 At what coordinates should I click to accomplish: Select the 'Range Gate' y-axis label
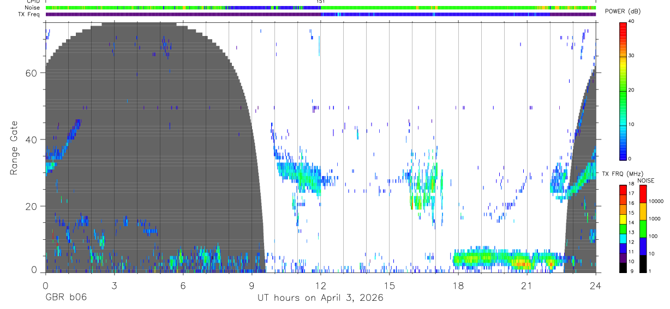tap(15, 148)
